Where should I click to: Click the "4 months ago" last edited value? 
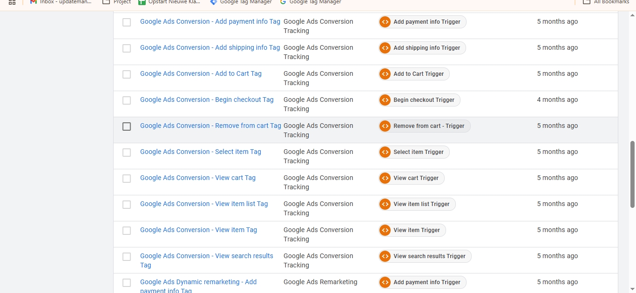pyautogui.click(x=557, y=100)
